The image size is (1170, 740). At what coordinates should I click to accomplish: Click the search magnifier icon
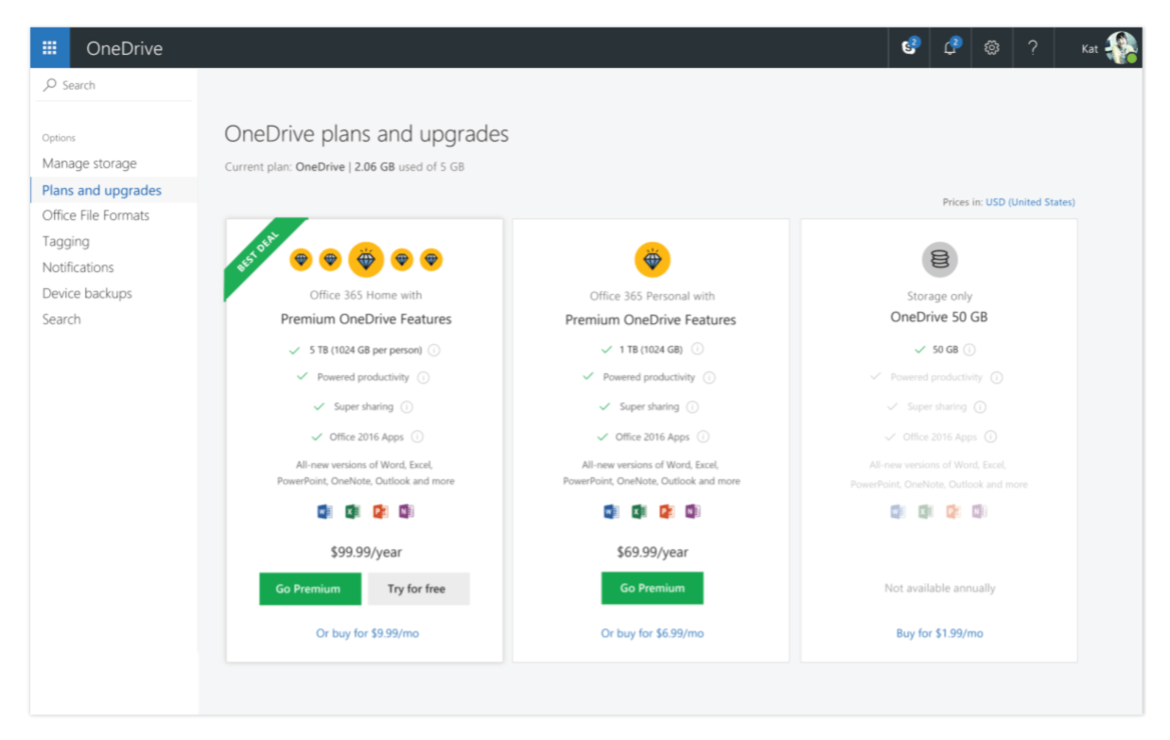pyautogui.click(x=50, y=85)
